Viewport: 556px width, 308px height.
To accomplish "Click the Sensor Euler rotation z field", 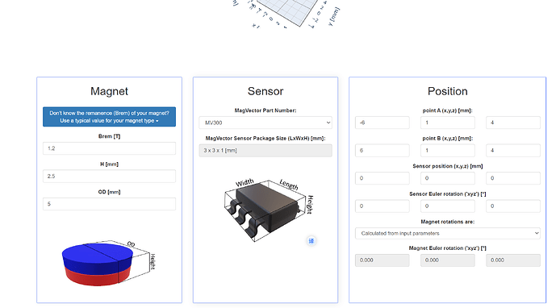I will [x=513, y=206].
